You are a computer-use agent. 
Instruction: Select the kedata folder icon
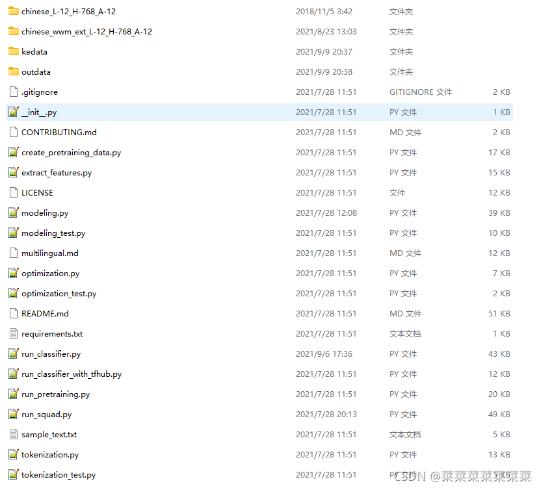(x=14, y=52)
